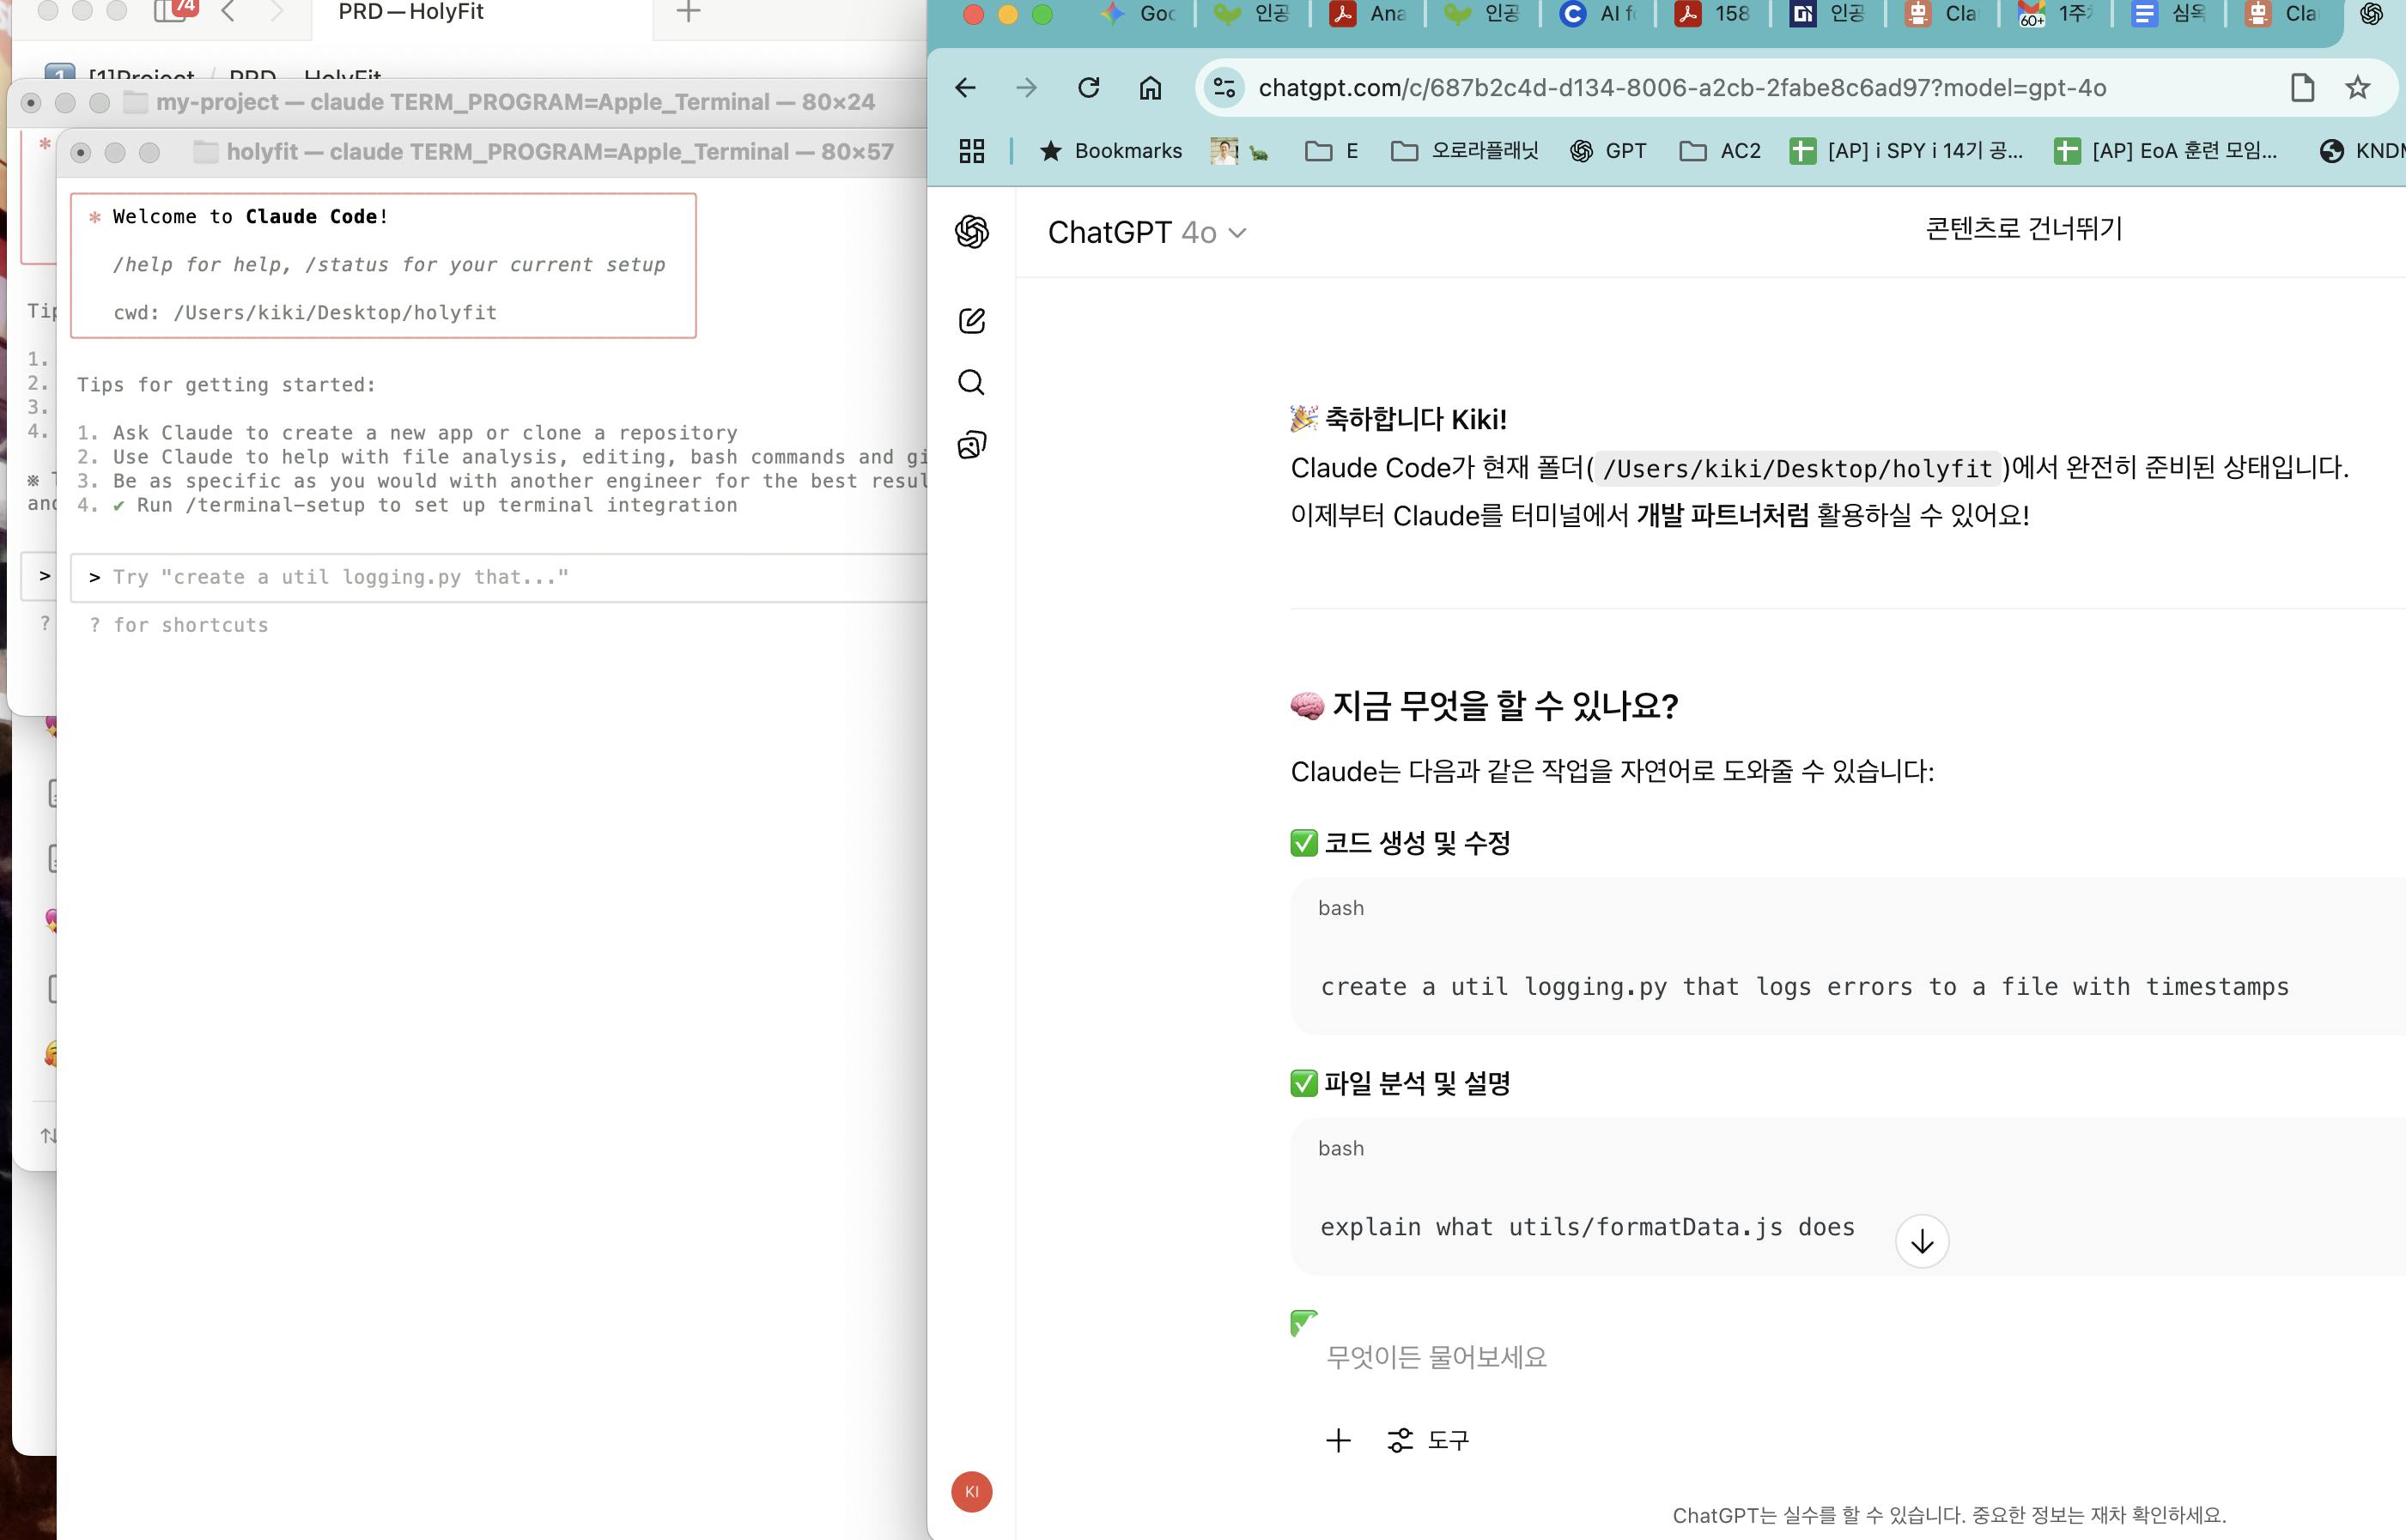Open the apps grid in bookmarks bar

971,151
